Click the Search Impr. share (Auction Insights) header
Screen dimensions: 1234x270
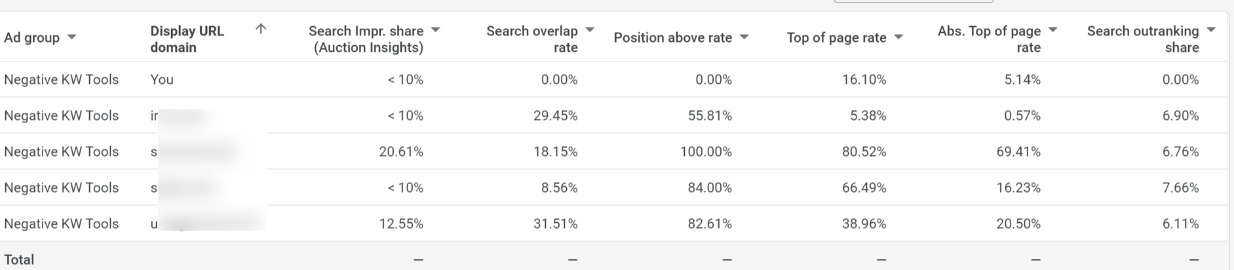tap(366, 39)
